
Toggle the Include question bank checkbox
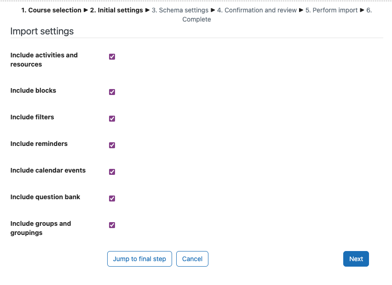[x=112, y=198]
